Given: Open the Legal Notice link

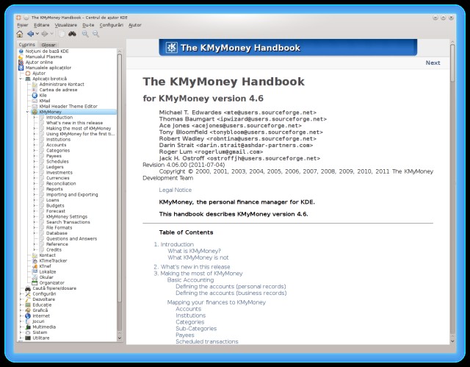Looking at the screenshot, I should 176,190.
